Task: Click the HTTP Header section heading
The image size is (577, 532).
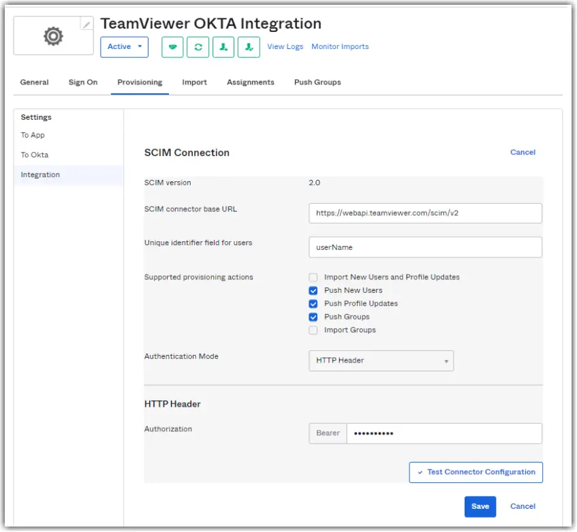Action: pos(172,404)
